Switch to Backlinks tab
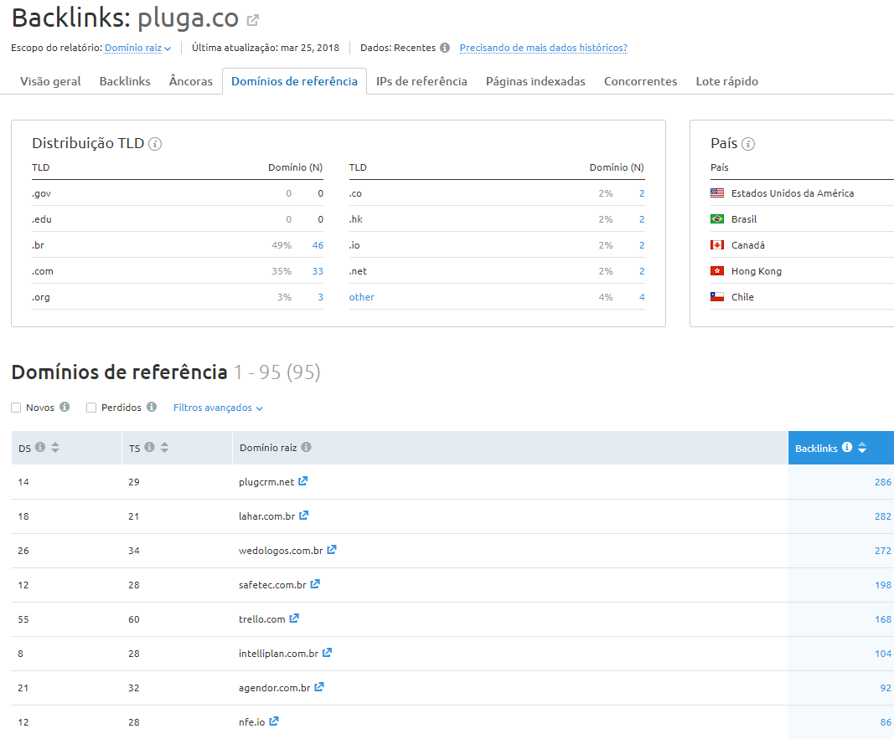Image resolution: width=894 pixels, height=739 pixels. click(x=125, y=81)
